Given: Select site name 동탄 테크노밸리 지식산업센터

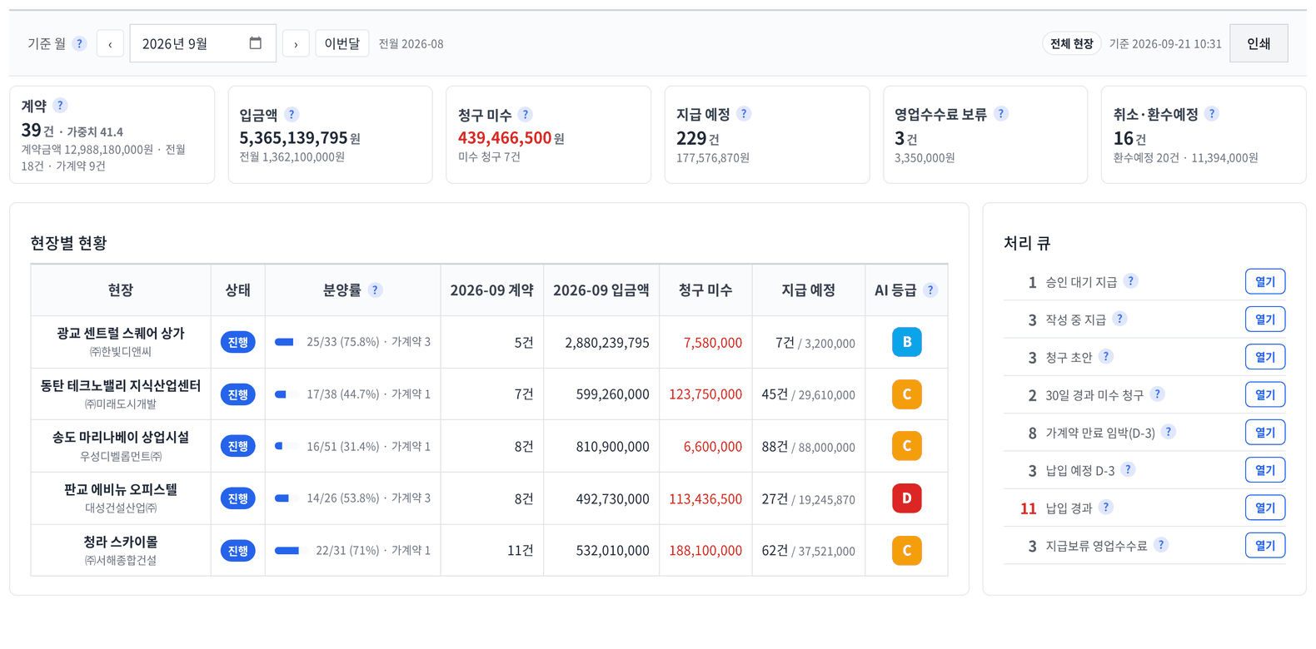Looking at the screenshot, I should pyautogui.click(x=121, y=385).
